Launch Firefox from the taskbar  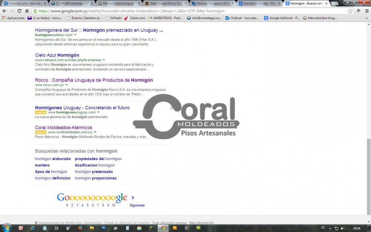[80, 228]
